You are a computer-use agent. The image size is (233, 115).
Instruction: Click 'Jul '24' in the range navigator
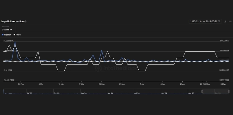[137, 93]
